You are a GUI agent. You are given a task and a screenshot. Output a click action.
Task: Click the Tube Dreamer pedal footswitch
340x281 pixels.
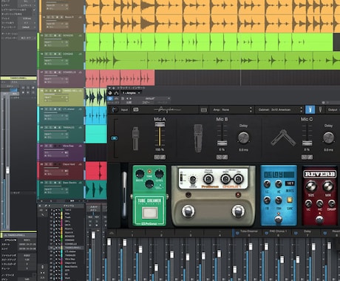click(x=150, y=212)
